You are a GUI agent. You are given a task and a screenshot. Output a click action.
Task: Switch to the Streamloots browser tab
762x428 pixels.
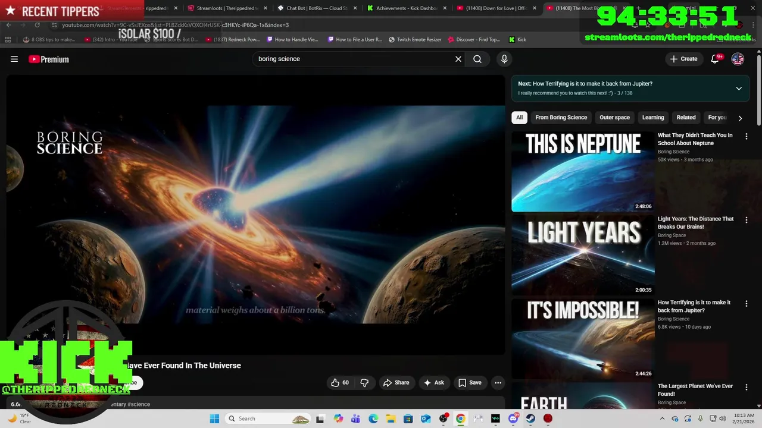(x=226, y=8)
